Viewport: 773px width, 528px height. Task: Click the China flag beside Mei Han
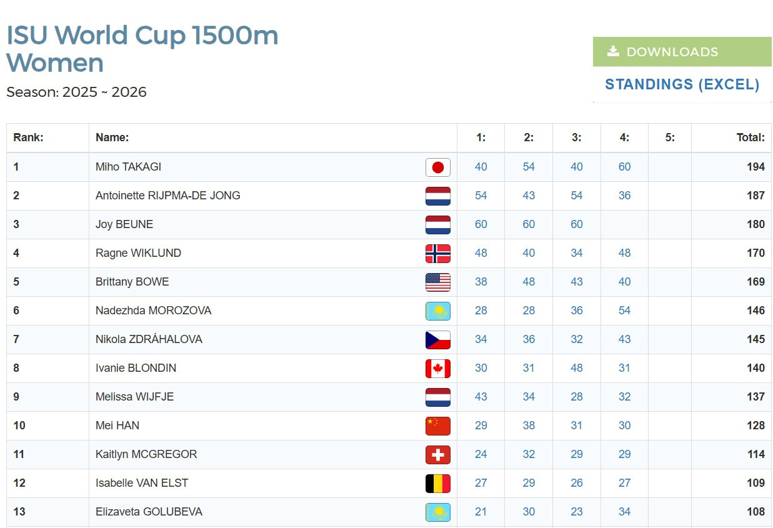437,426
